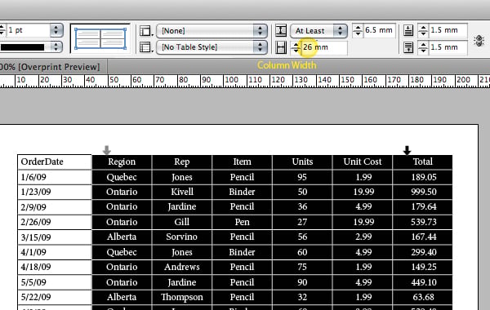Click the 449.10 total cell

422,282
